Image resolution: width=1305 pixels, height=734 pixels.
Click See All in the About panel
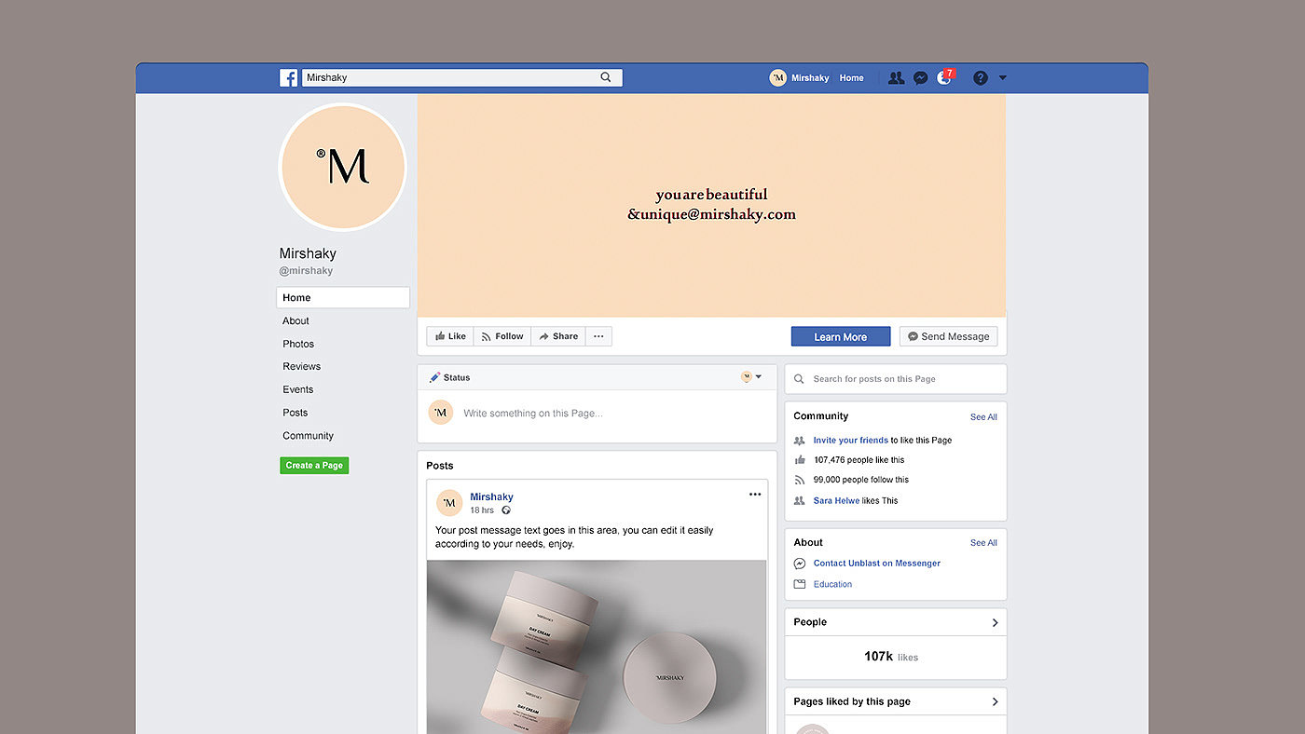[983, 543]
